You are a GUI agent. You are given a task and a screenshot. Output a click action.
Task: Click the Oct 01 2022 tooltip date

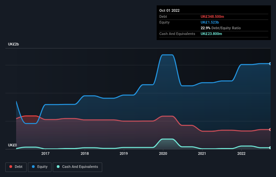(169, 10)
